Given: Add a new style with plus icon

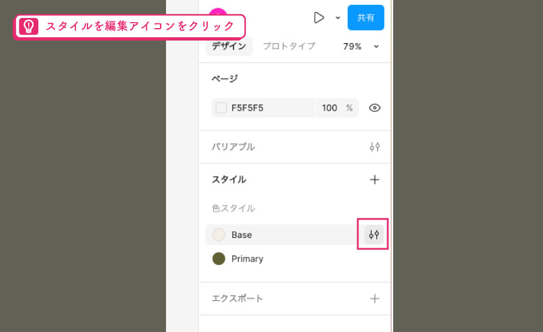Looking at the screenshot, I should click(x=375, y=179).
